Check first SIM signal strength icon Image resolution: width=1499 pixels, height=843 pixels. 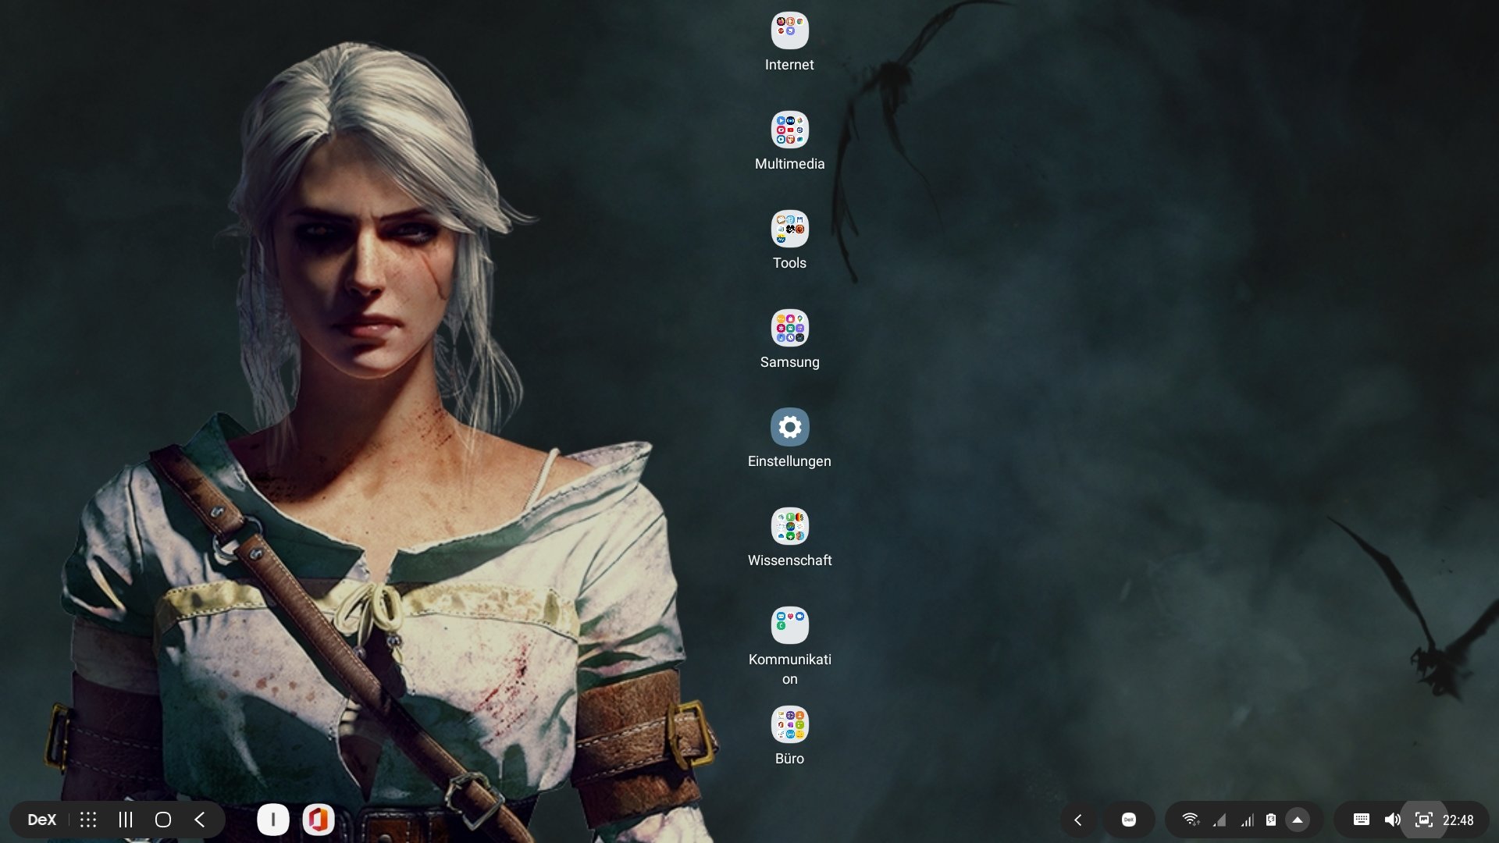point(1219,820)
